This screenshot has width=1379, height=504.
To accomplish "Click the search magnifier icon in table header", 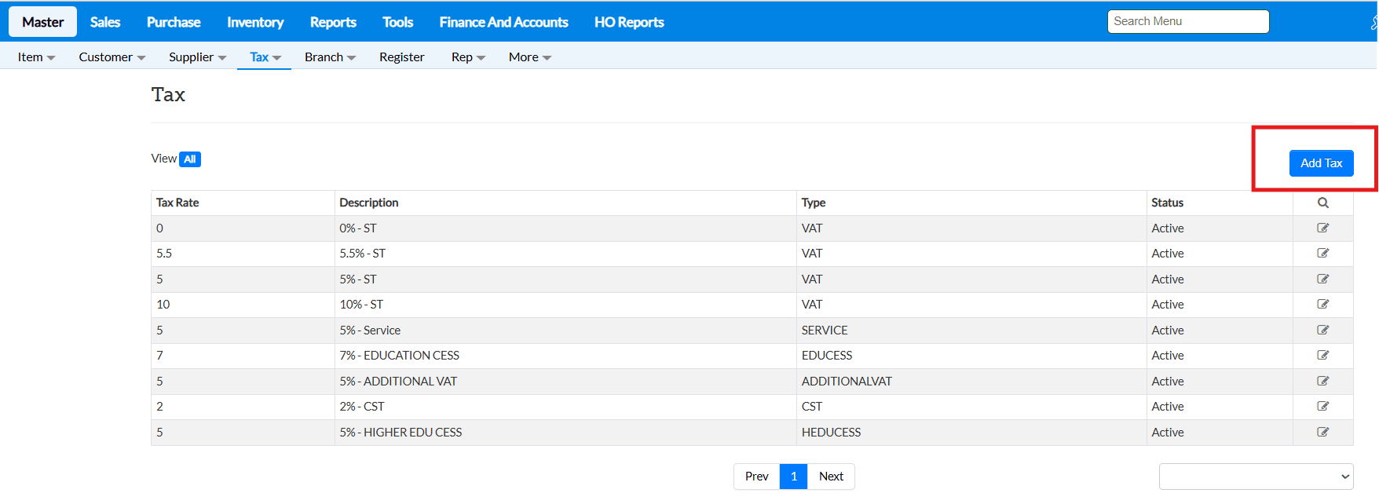I will tap(1323, 203).
